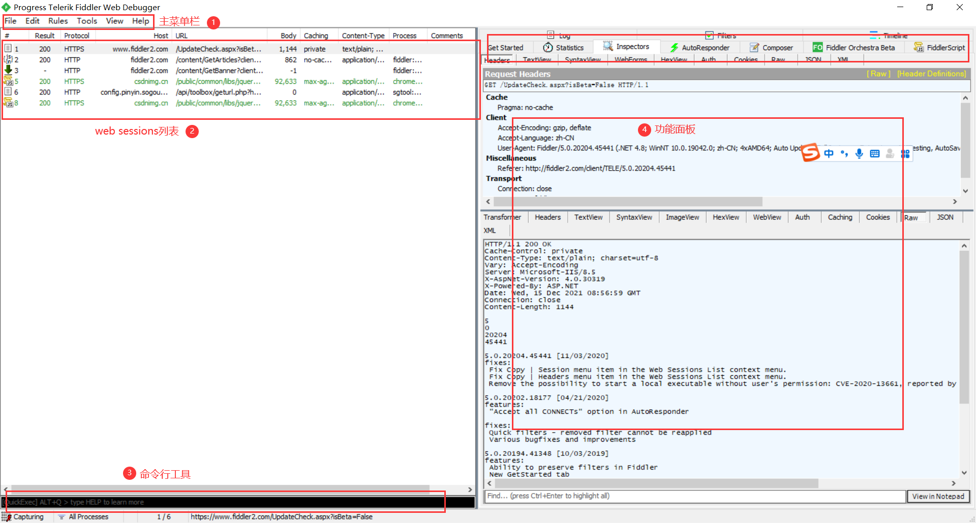
Task: Click the Sogou voice input microphone
Action: pyautogui.click(x=859, y=153)
